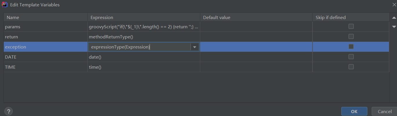The image size is (397, 116).
Task: Click the date() expression cell
Action: tap(144, 57)
